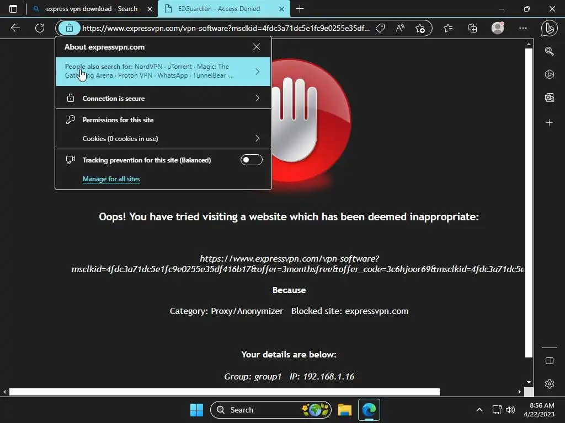Screen dimensions: 565x423
Task: Click the scroll right arrow
Action: pyautogui.click(x=520, y=392)
